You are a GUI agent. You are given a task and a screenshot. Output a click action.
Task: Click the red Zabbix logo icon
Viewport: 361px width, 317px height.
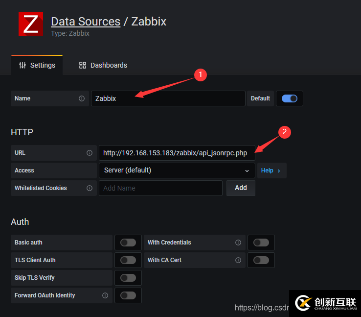pyautogui.click(x=31, y=24)
